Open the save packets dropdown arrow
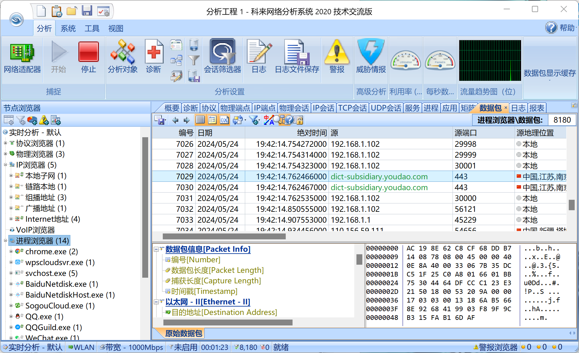 166,120
